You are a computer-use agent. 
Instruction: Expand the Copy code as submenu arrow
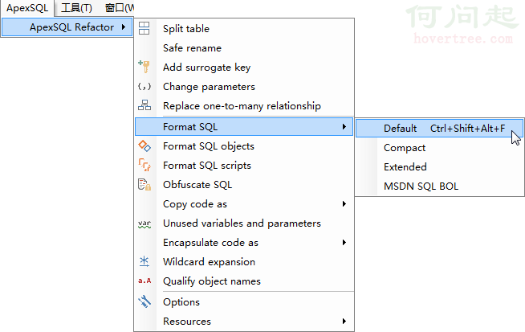click(x=344, y=204)
